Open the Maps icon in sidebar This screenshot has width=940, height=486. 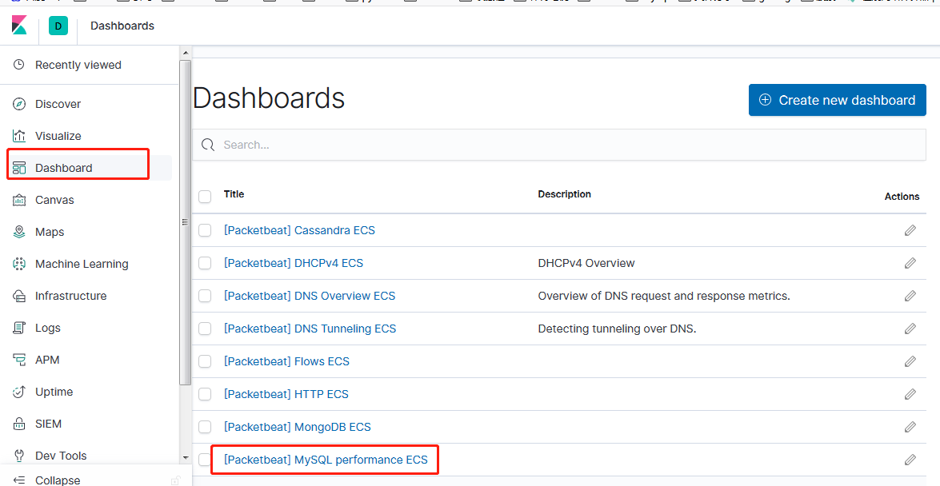[20, 232]
